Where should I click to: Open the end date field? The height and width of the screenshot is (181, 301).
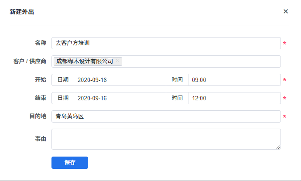(120, 98)
